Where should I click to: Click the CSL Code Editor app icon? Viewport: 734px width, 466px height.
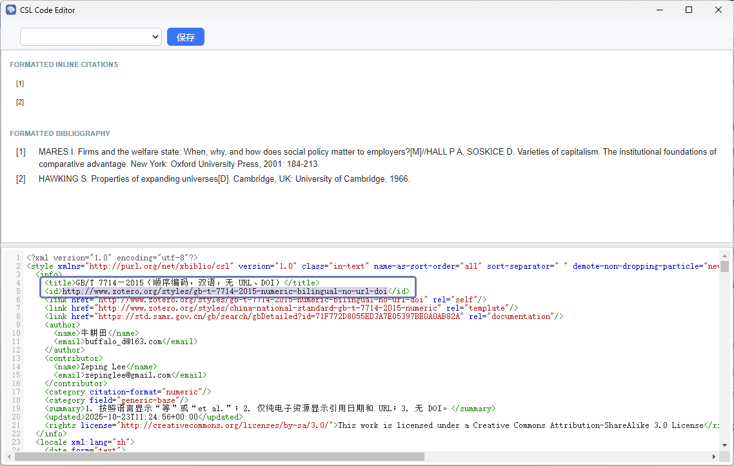pos(10,10)
